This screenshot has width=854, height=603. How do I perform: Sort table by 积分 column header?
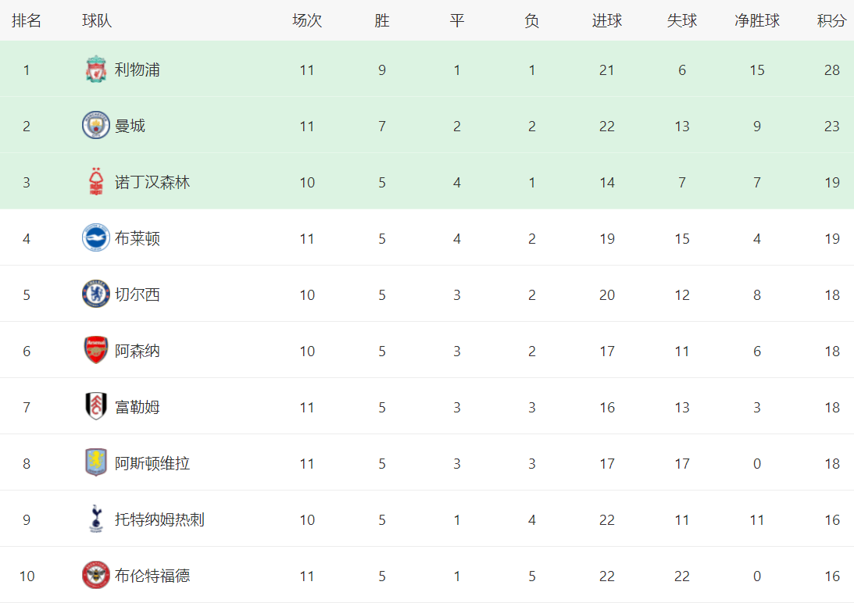coord(831,21)
